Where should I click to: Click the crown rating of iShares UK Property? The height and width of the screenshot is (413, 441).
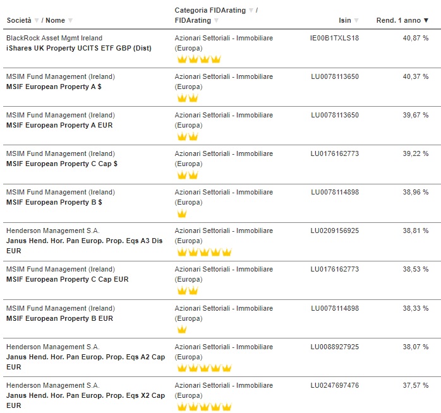point(199,59)
